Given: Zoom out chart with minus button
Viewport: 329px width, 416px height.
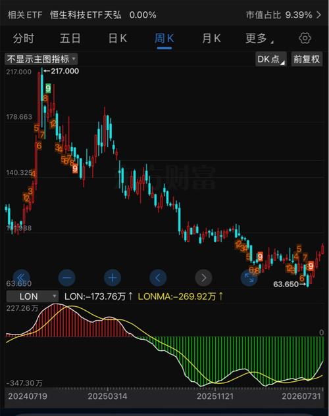Looking at the screenshot, I should click(x=66, y=278).
